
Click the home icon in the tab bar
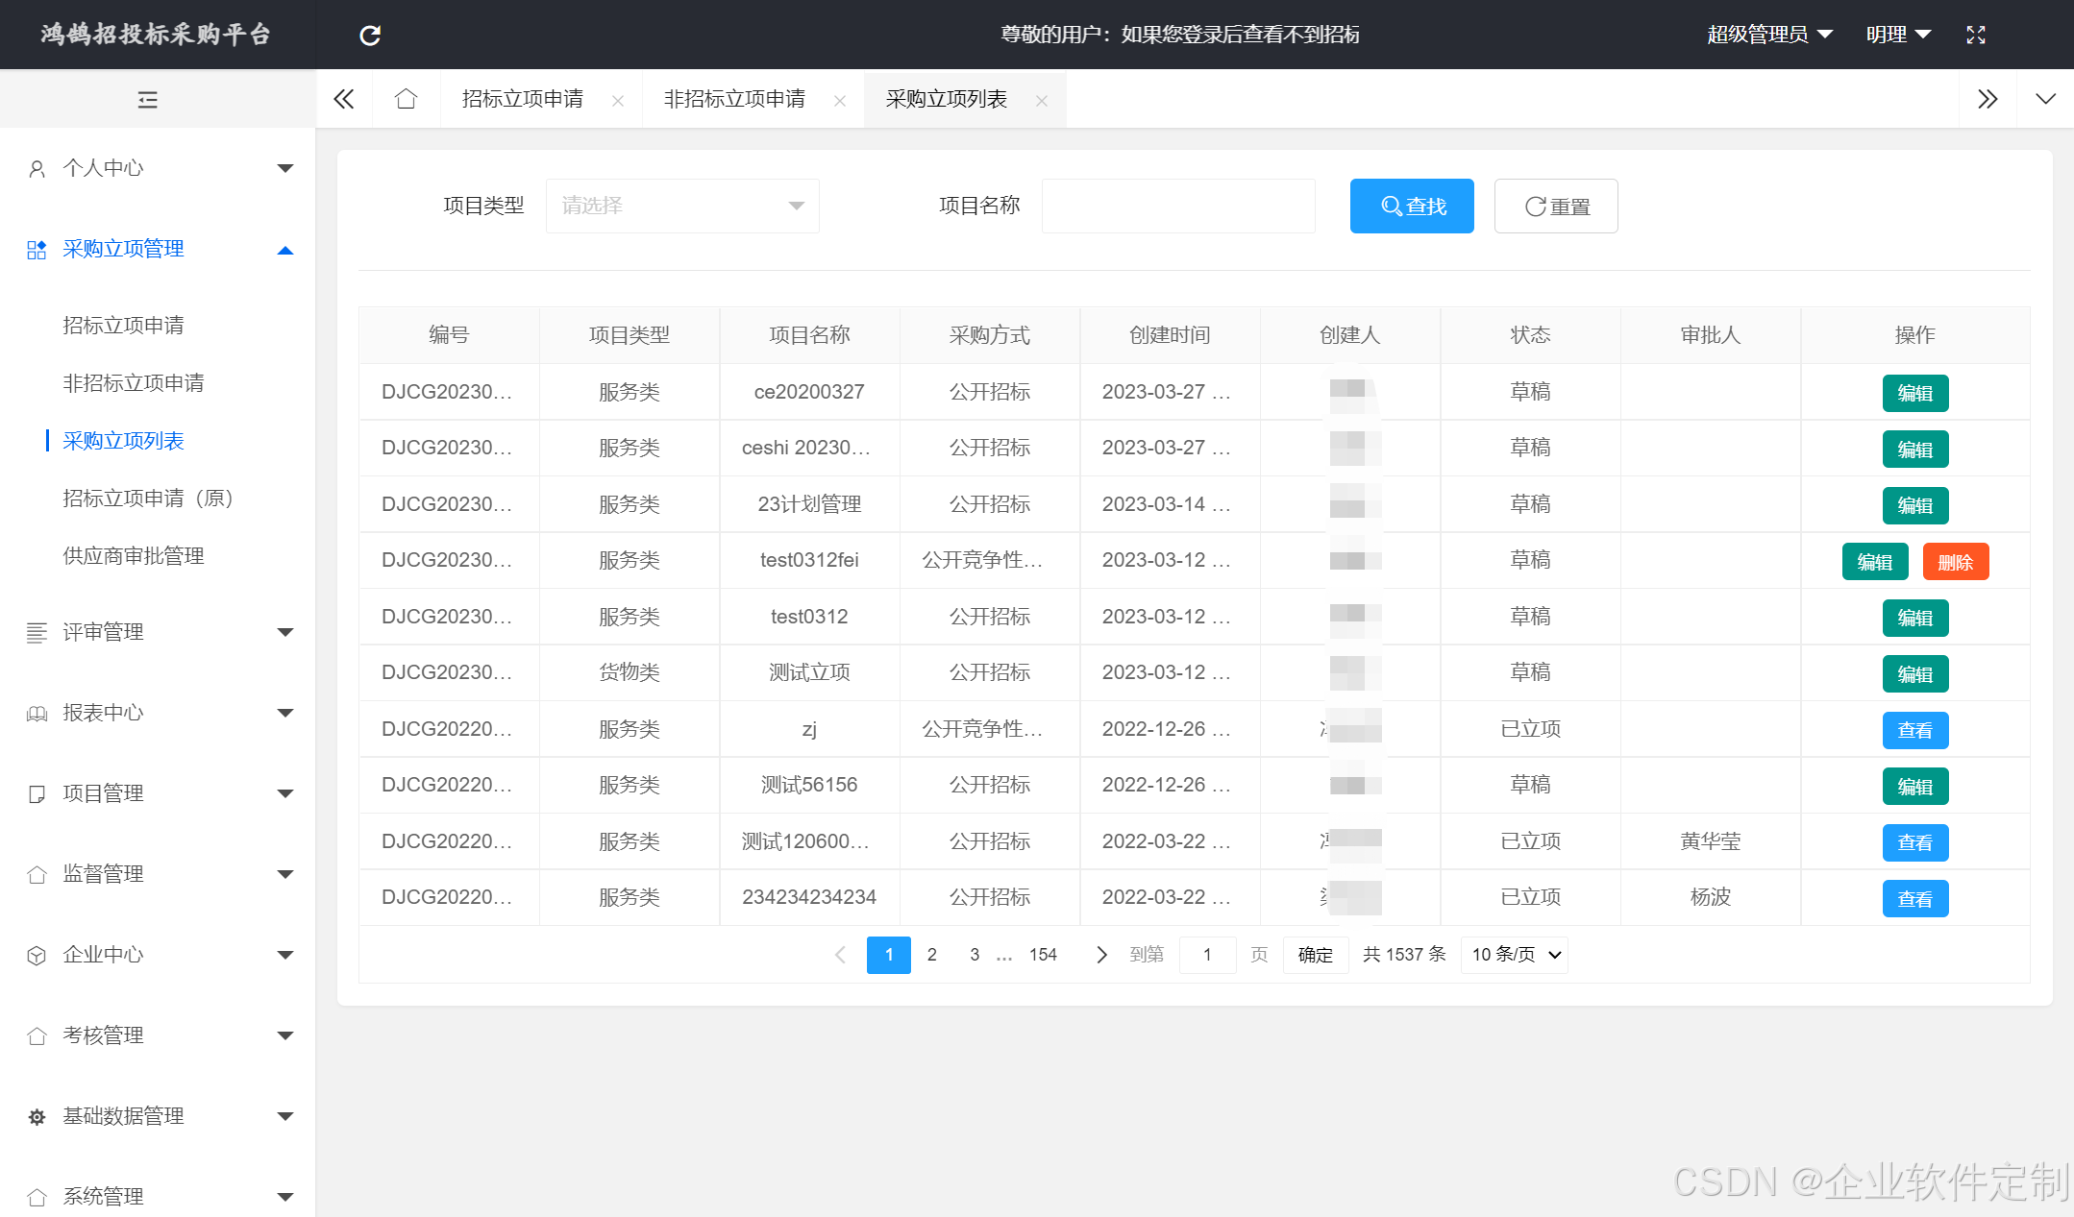pyautogui.click(x=406, y=99)
